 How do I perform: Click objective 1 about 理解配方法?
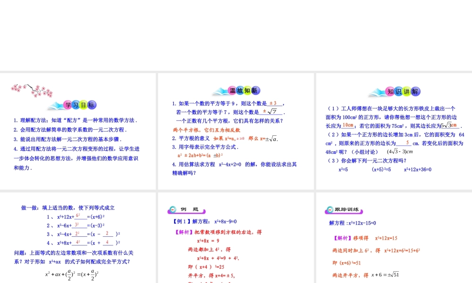click(x=75, y=120)
